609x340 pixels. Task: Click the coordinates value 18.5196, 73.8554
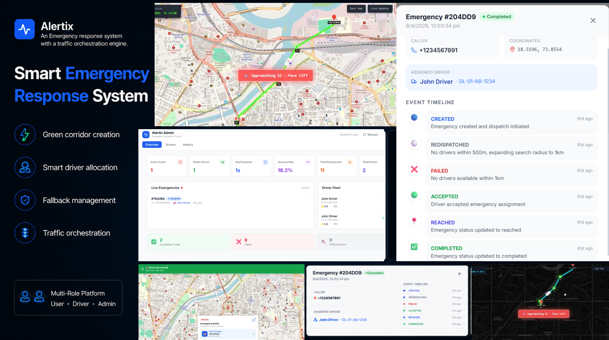tap(539, 49)
